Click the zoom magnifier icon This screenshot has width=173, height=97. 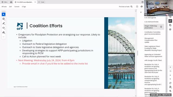(x=170, y=91)
